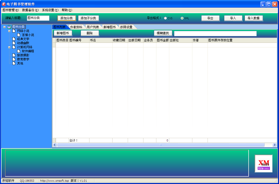The image size is (279, 184).
Task: Click the 旅游摄影 document icon
Action: click(x=14, y=55)
